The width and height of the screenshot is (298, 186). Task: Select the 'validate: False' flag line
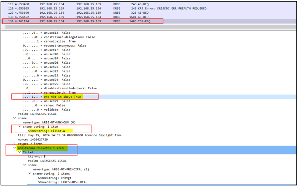pyautogui.click(x=47, y=109)
